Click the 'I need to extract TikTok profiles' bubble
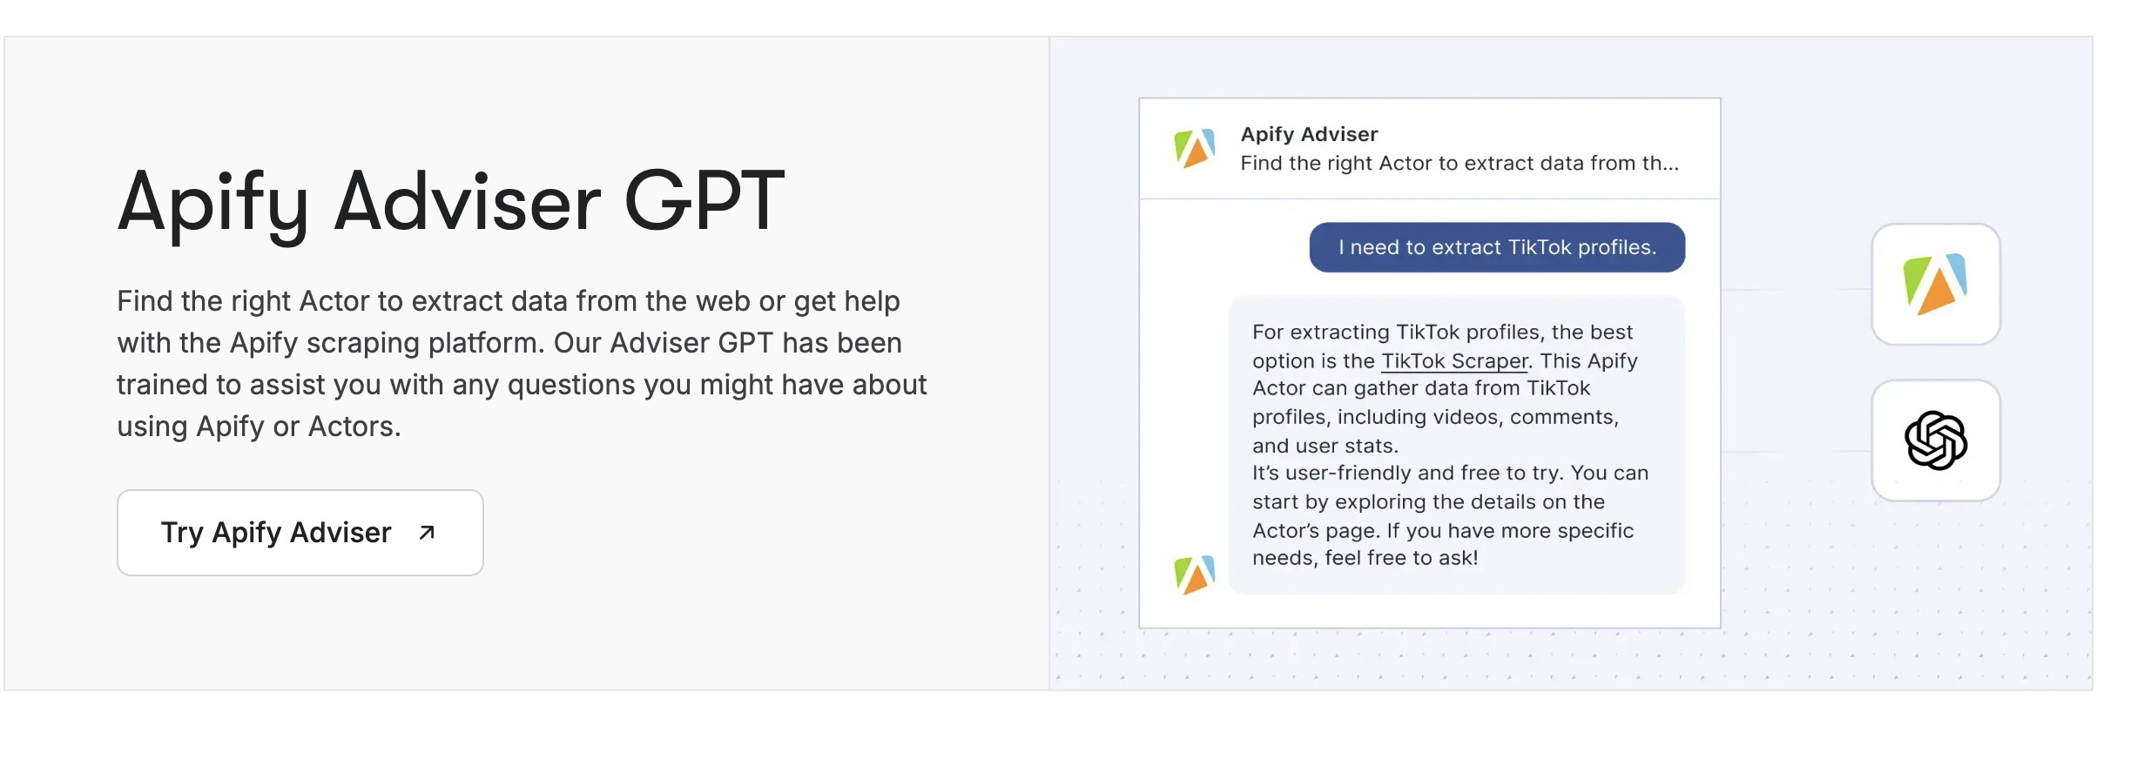Image resolution: width=2130 pixels, height=766 pixels. (x=1497, y=247)
